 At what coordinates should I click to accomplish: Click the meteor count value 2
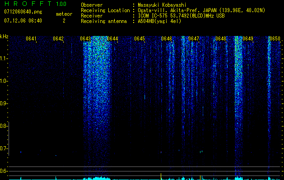click(x=64, y=21)
